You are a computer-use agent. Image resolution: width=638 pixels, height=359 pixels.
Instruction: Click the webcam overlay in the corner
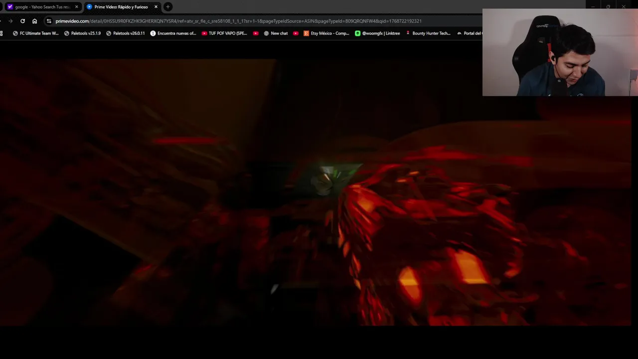pos(560,52)
